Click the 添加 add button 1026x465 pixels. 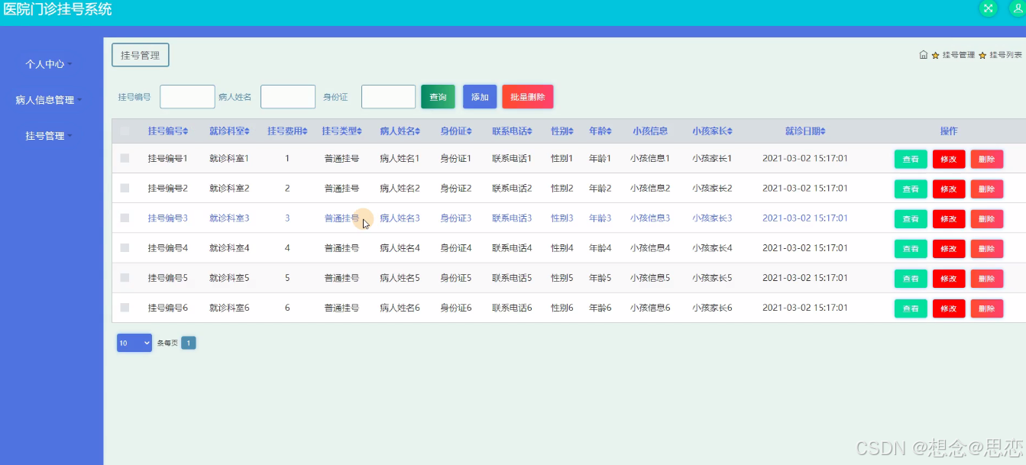tap(480, 97)
